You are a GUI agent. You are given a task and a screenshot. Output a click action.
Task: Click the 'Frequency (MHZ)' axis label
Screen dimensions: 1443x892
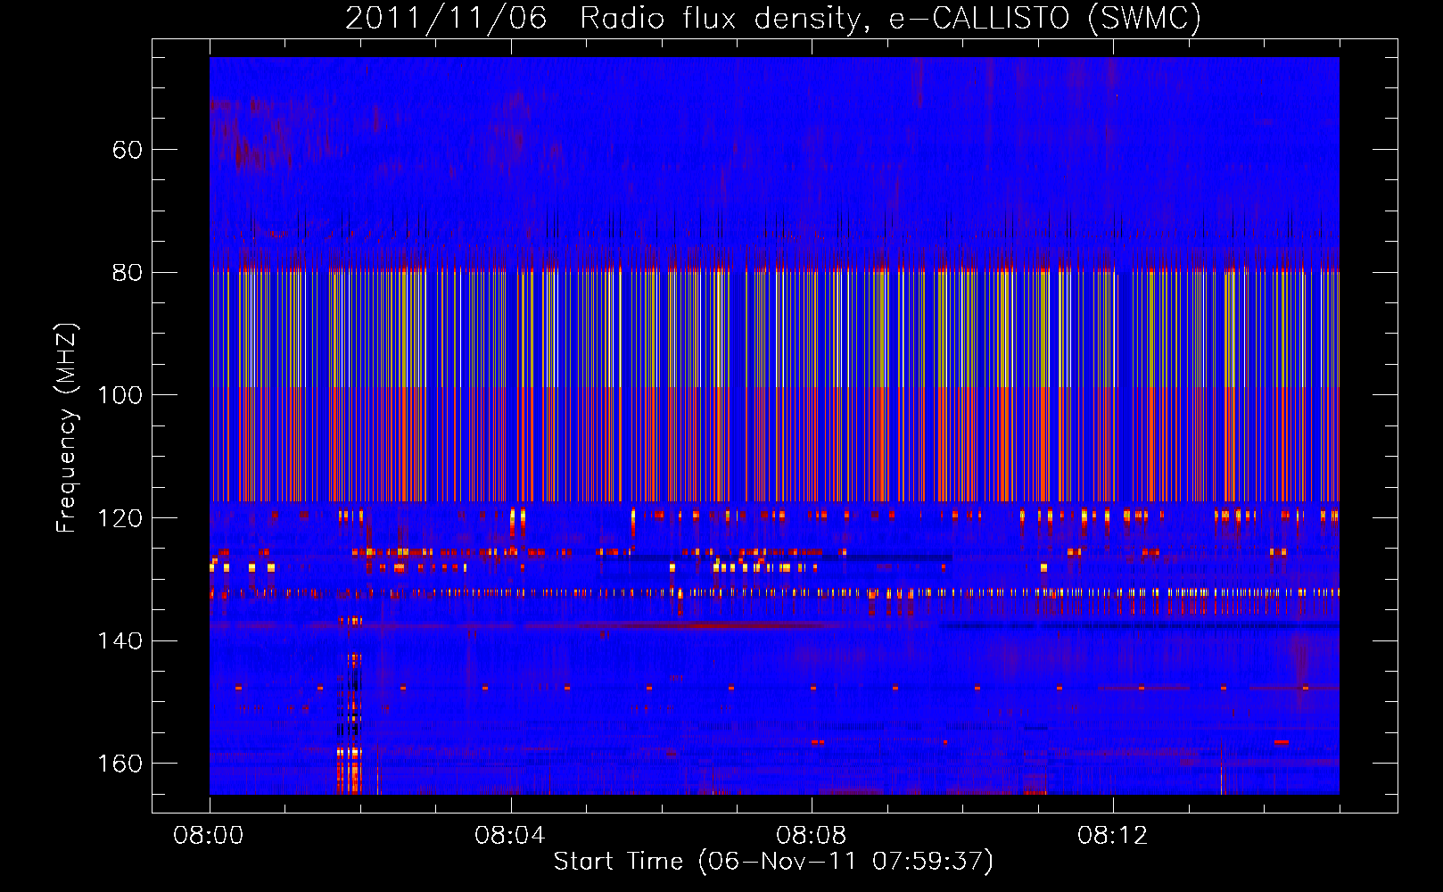[67, 428]
